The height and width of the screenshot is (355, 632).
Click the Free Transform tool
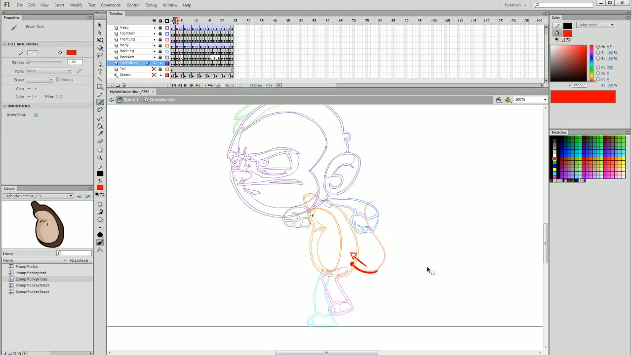click(x=100, y=40)
